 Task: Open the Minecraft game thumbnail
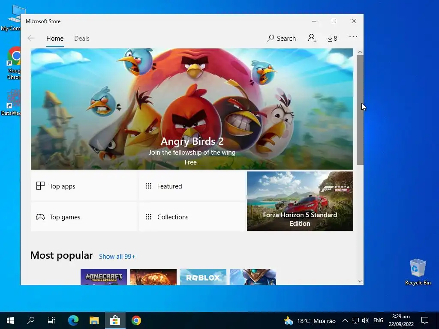click(x=104, y=277)
